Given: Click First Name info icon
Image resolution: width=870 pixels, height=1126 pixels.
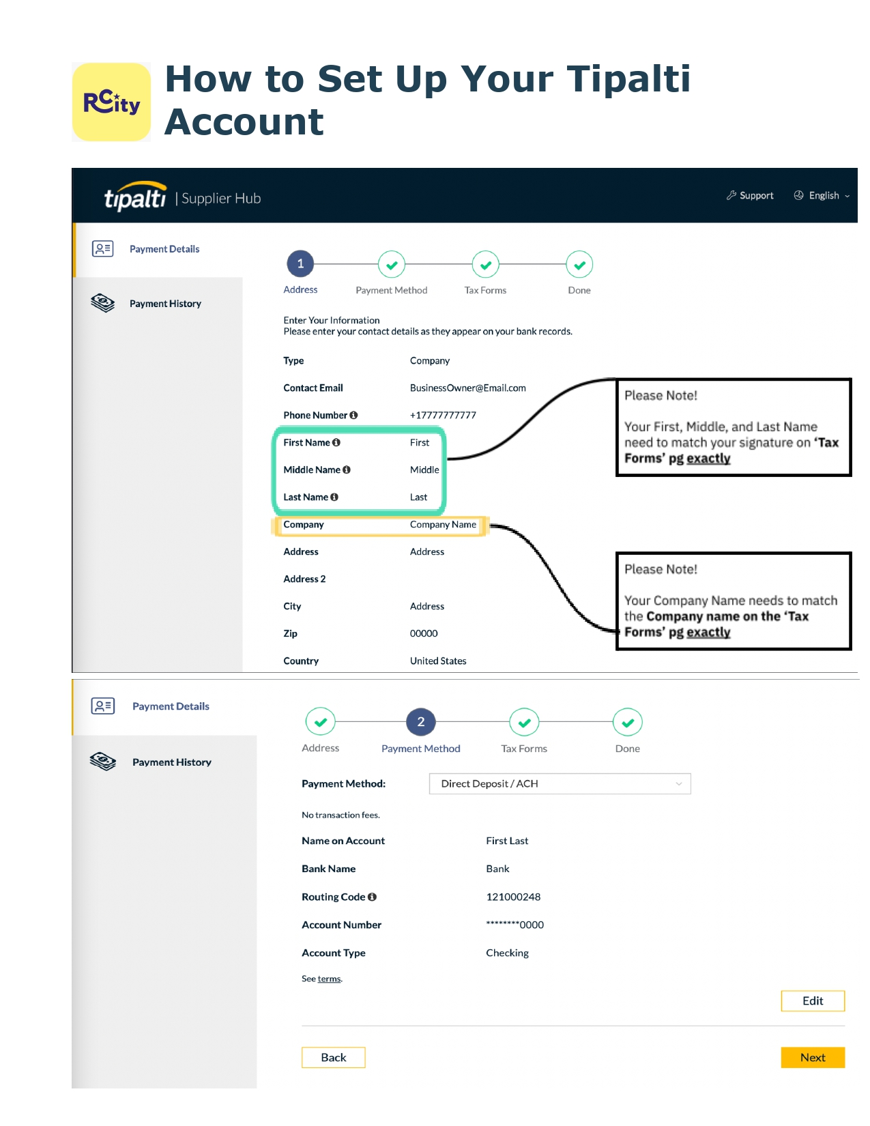Looking at the screenshot, I should coord(336,442).
